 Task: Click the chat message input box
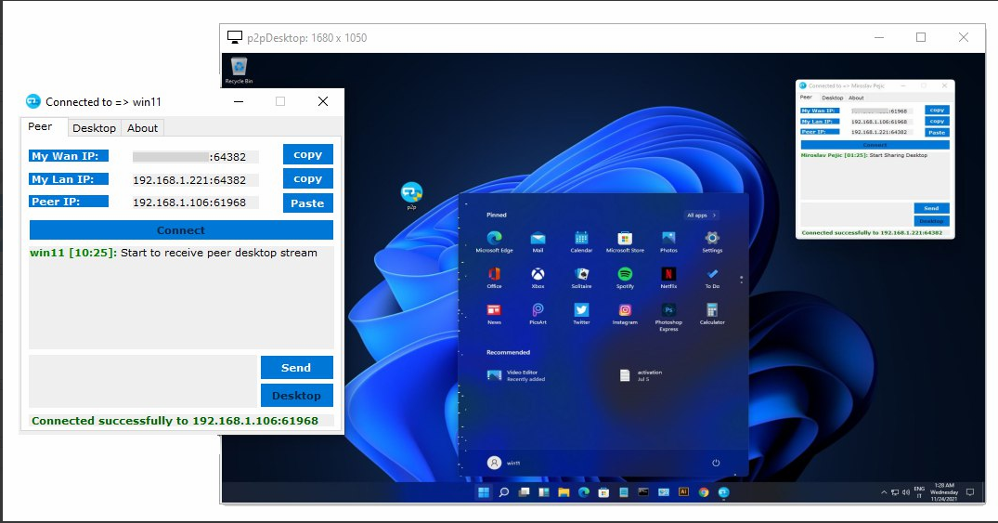[x=142, y=381]
